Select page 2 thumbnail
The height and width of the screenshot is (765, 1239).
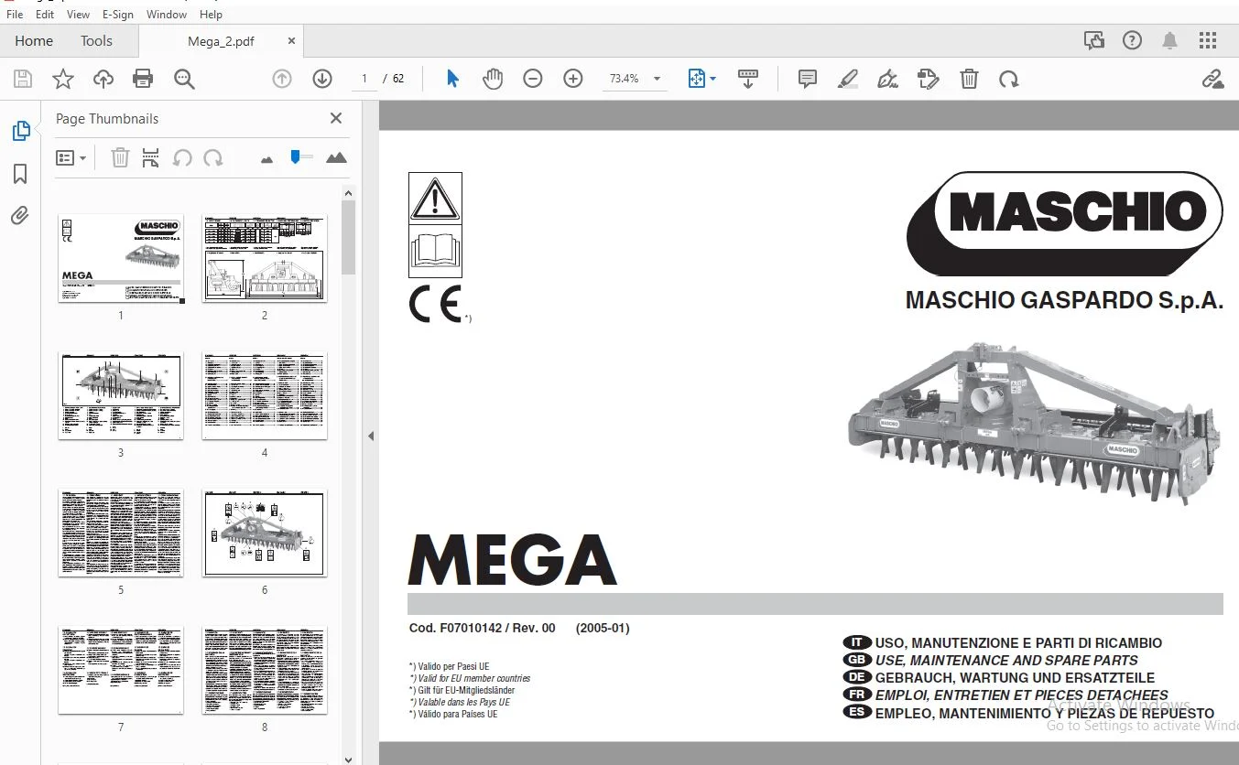[265, 258]
